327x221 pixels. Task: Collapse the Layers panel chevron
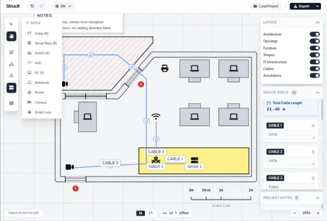tap(317, 23)
